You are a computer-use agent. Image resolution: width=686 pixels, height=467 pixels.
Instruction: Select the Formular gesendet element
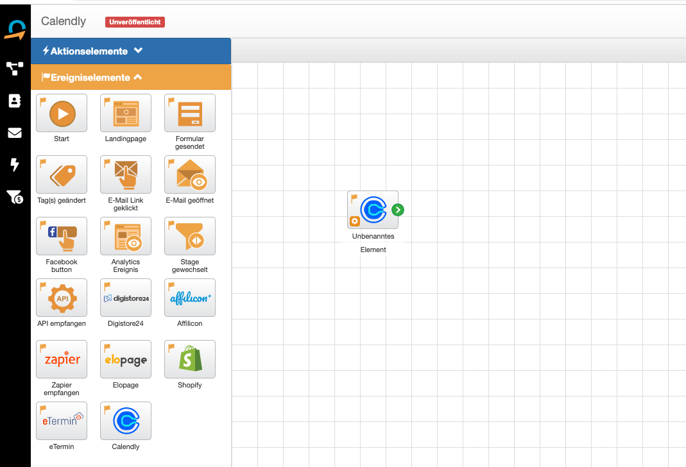click(190, 113)
